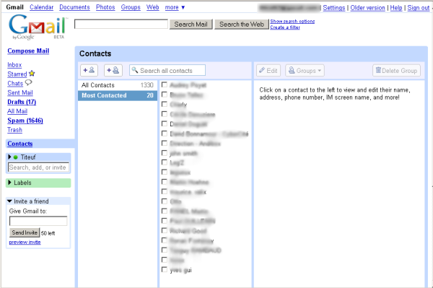Open Calendar from the top navigation
Image resolution: width=433 pixels, height=288 pixels.
click(x=41, y=7)
